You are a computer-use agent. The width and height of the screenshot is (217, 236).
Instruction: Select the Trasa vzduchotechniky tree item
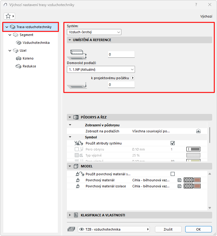31,27
